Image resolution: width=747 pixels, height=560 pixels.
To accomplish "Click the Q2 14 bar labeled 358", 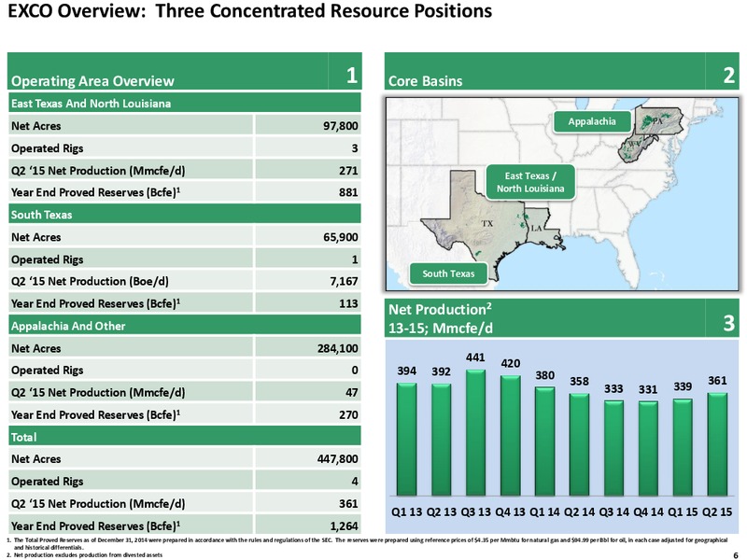I will coord(579,444).
